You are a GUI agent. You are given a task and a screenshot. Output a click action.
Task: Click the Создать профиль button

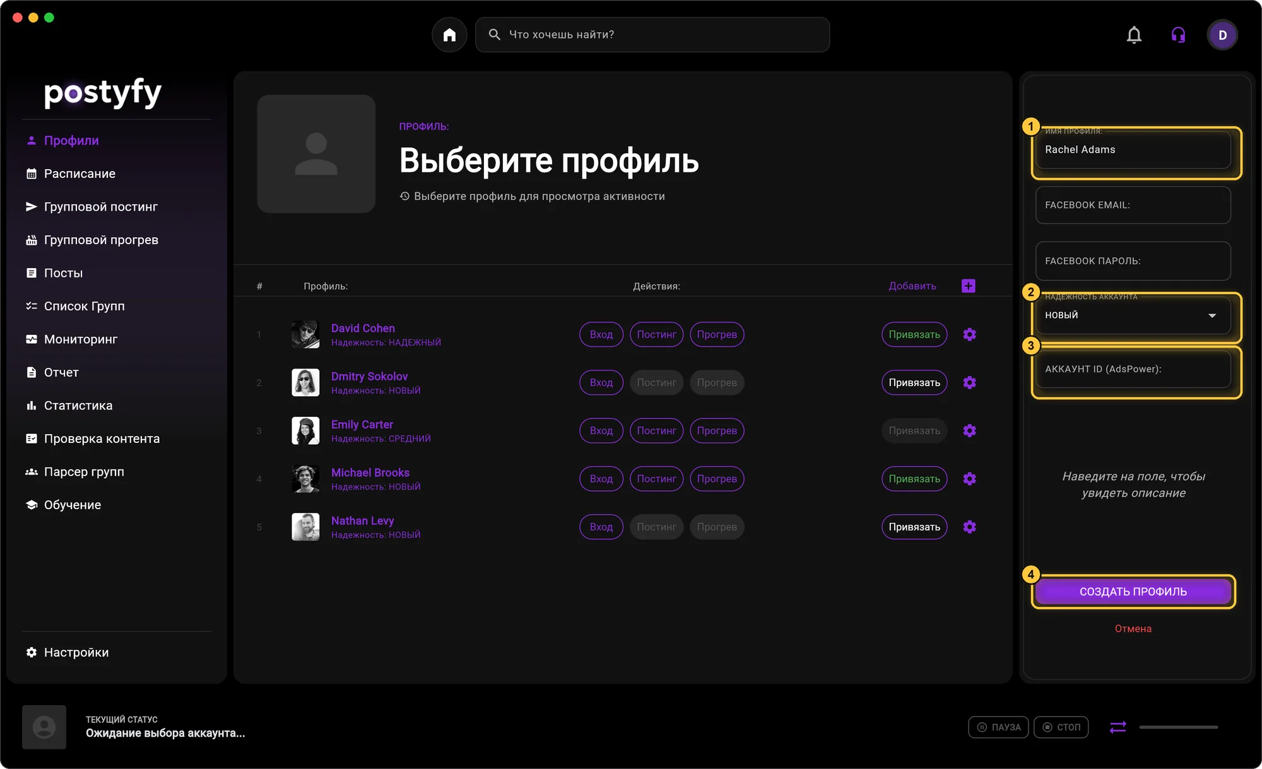point(1133,592)
